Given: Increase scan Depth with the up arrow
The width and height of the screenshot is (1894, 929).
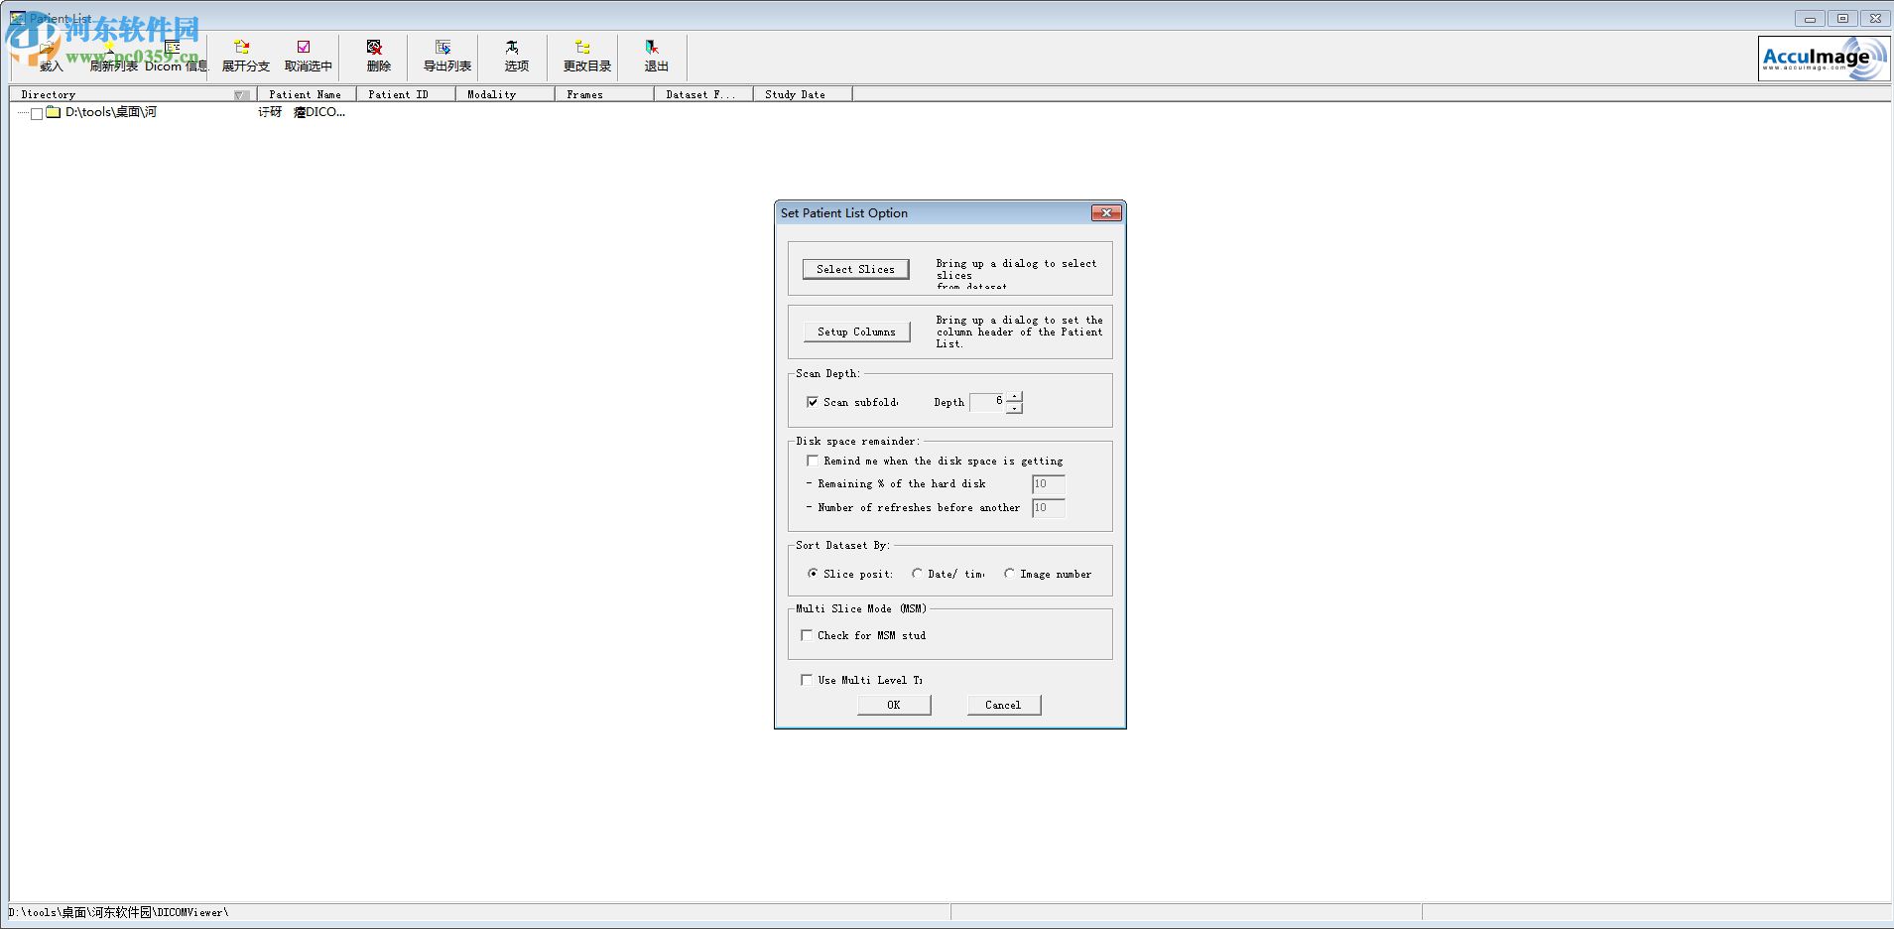Looking at the screenshot, I should 1013,397.
